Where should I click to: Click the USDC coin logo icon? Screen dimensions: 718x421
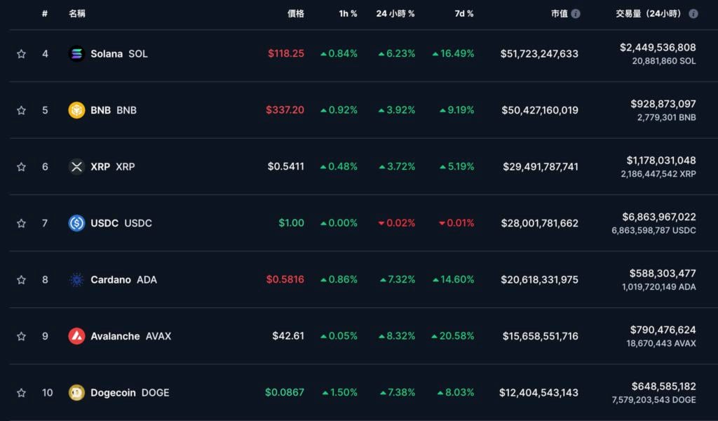(76, 223)
